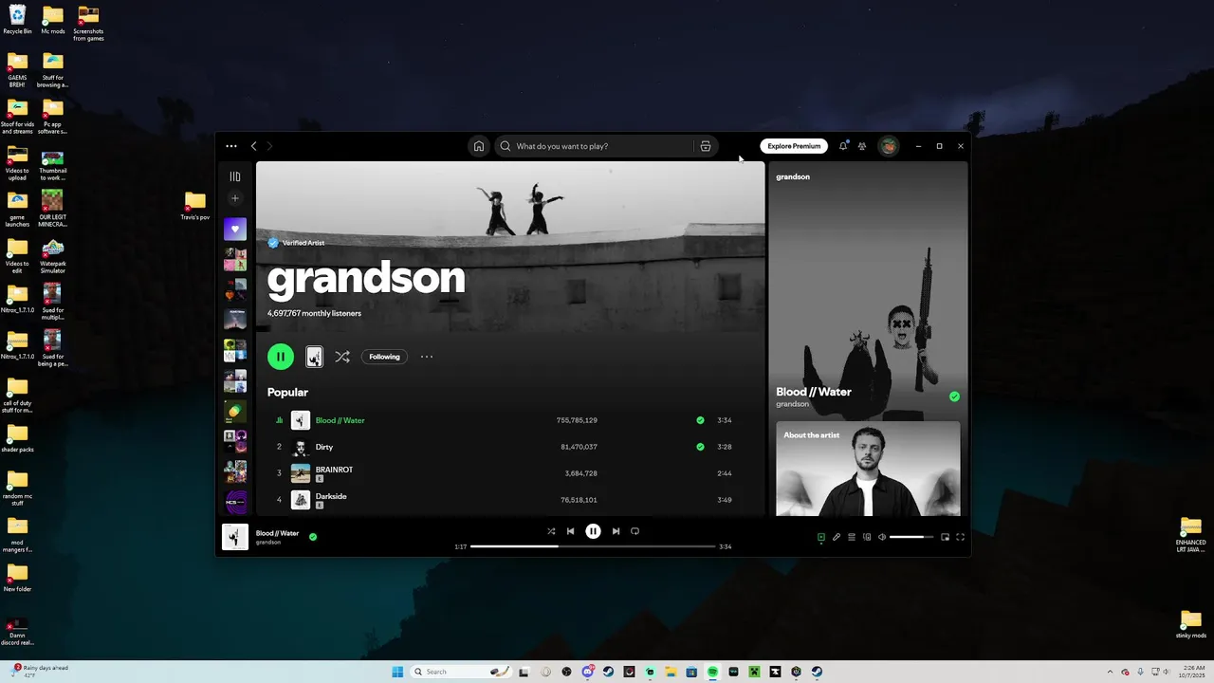Toggle Now Playing view icon
This screenshot has height=683, width=1214.
[821, 537]
